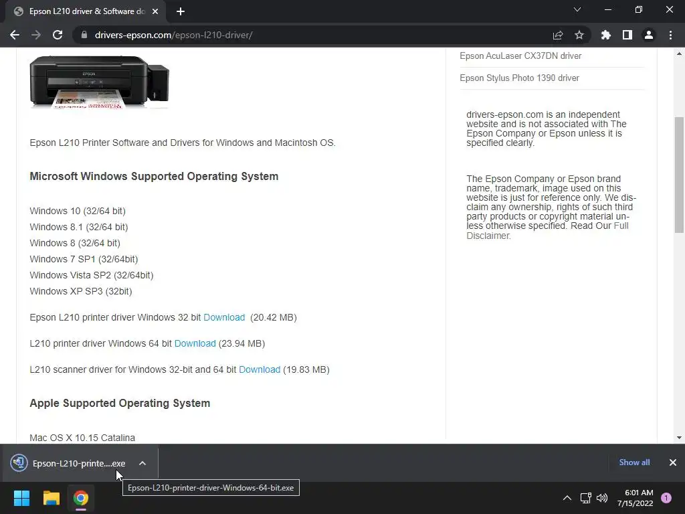The width and height of the screenshot is (685, 514).
Task: Open the Full Disclaimer link
Action: pyautogui.click(x=547, y=230)
